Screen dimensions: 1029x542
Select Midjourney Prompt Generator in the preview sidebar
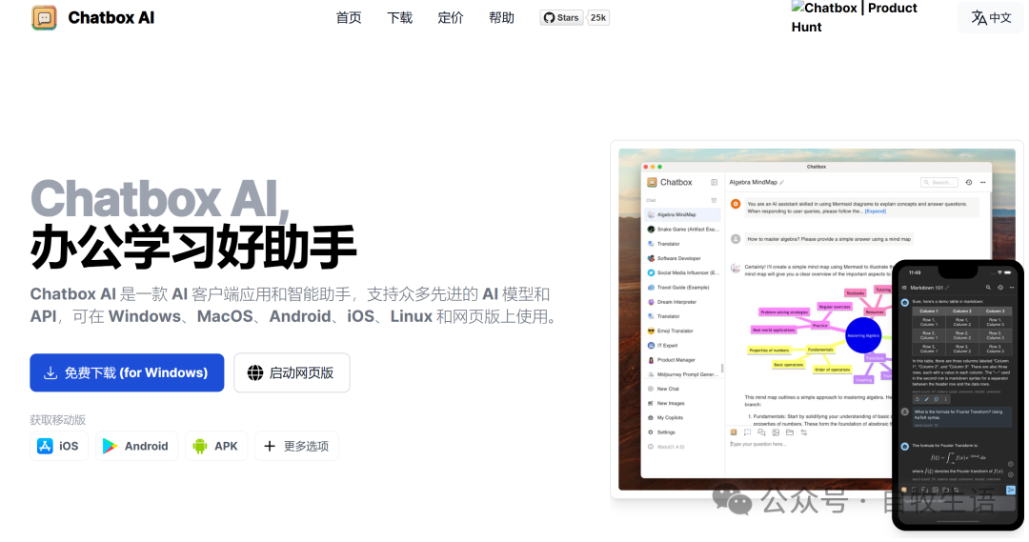click(682, 374)
